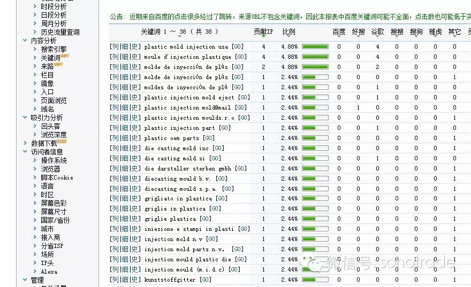Screen dimensions: 471x287
Task: Open 域名 in the sidebar
Action: [x=47, y=109]
